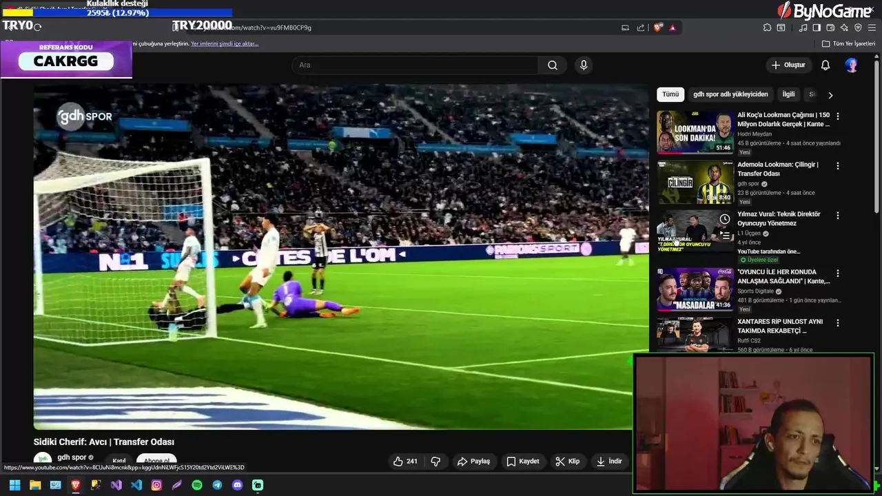The height and width of the screenshot is (496, 882).
Task: Click the page vertical scrollbar
Action: 876,138
